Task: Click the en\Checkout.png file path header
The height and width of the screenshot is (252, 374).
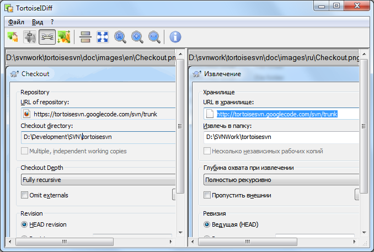Action: point(90,57)
